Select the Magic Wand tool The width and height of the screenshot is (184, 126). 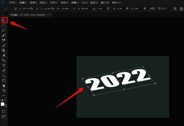[4, 35]
